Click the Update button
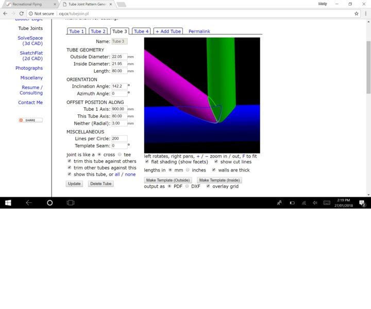The image size is (371, 309). [x=74, y=184]
